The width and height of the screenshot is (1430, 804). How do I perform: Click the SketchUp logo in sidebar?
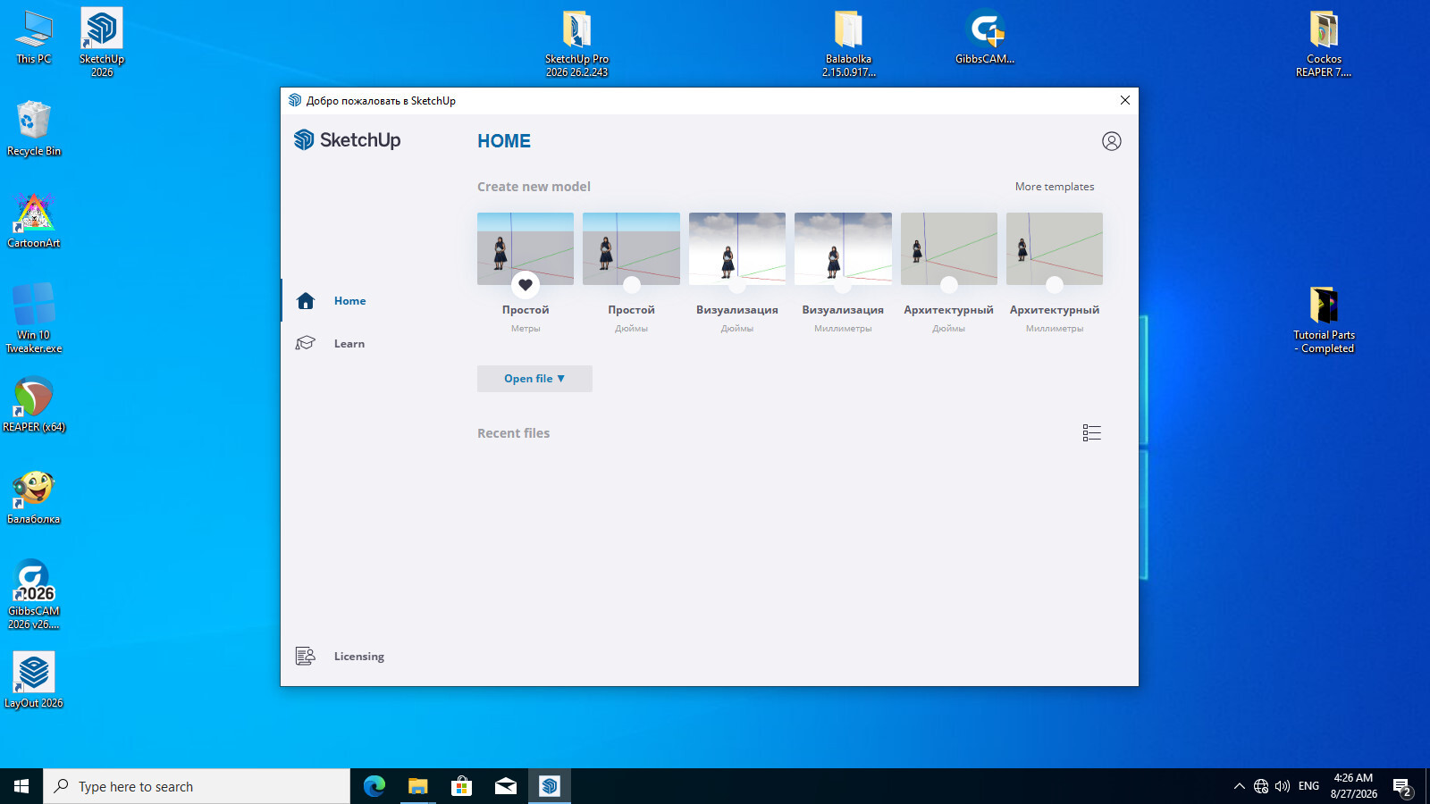347,140
